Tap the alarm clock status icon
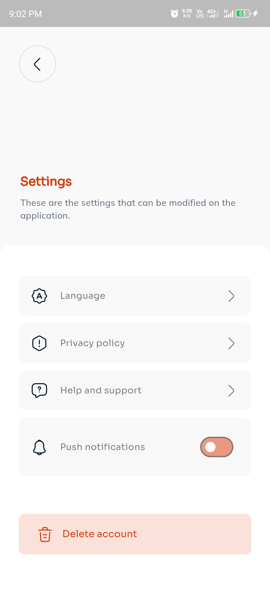 point(174,14)
